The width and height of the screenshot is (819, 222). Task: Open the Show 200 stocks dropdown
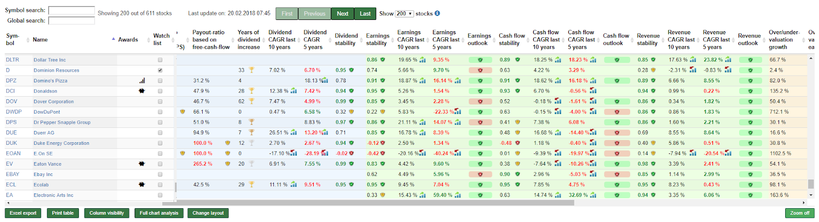404,14
